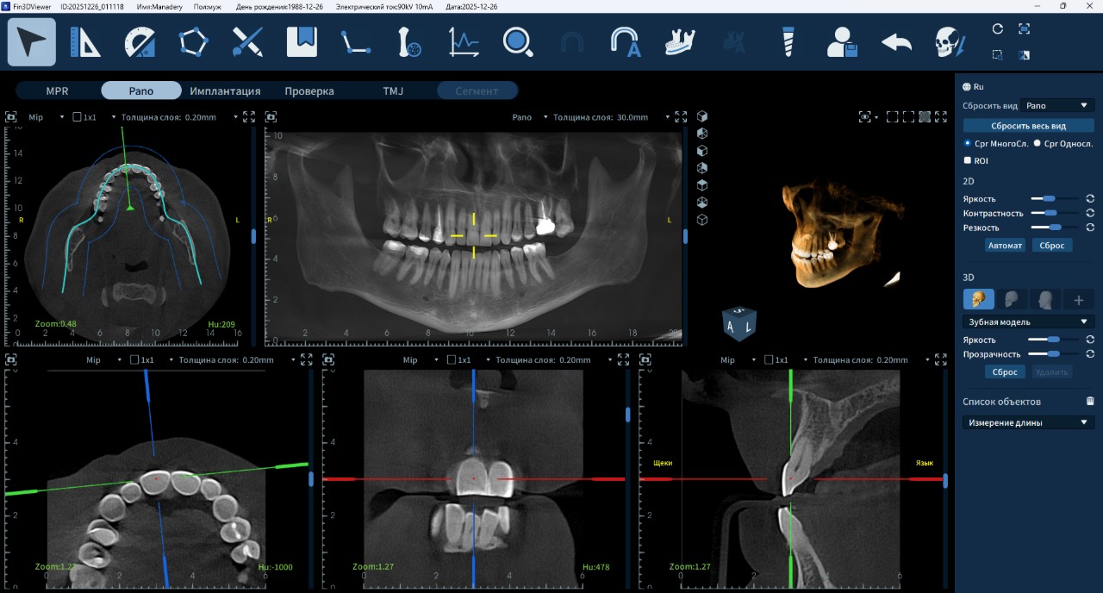Screen dimensions: 1103x593
Task: Select the arrow pointer tool
Action: click(x=32, y=42)
